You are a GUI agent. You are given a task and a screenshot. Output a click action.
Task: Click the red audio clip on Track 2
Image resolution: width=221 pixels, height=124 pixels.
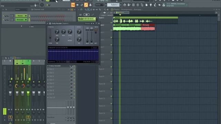click(148, 27)
